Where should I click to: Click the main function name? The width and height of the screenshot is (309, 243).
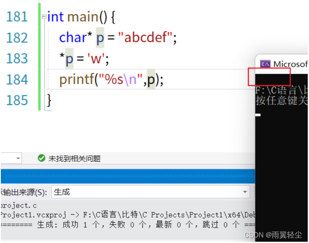pos(83,17)
